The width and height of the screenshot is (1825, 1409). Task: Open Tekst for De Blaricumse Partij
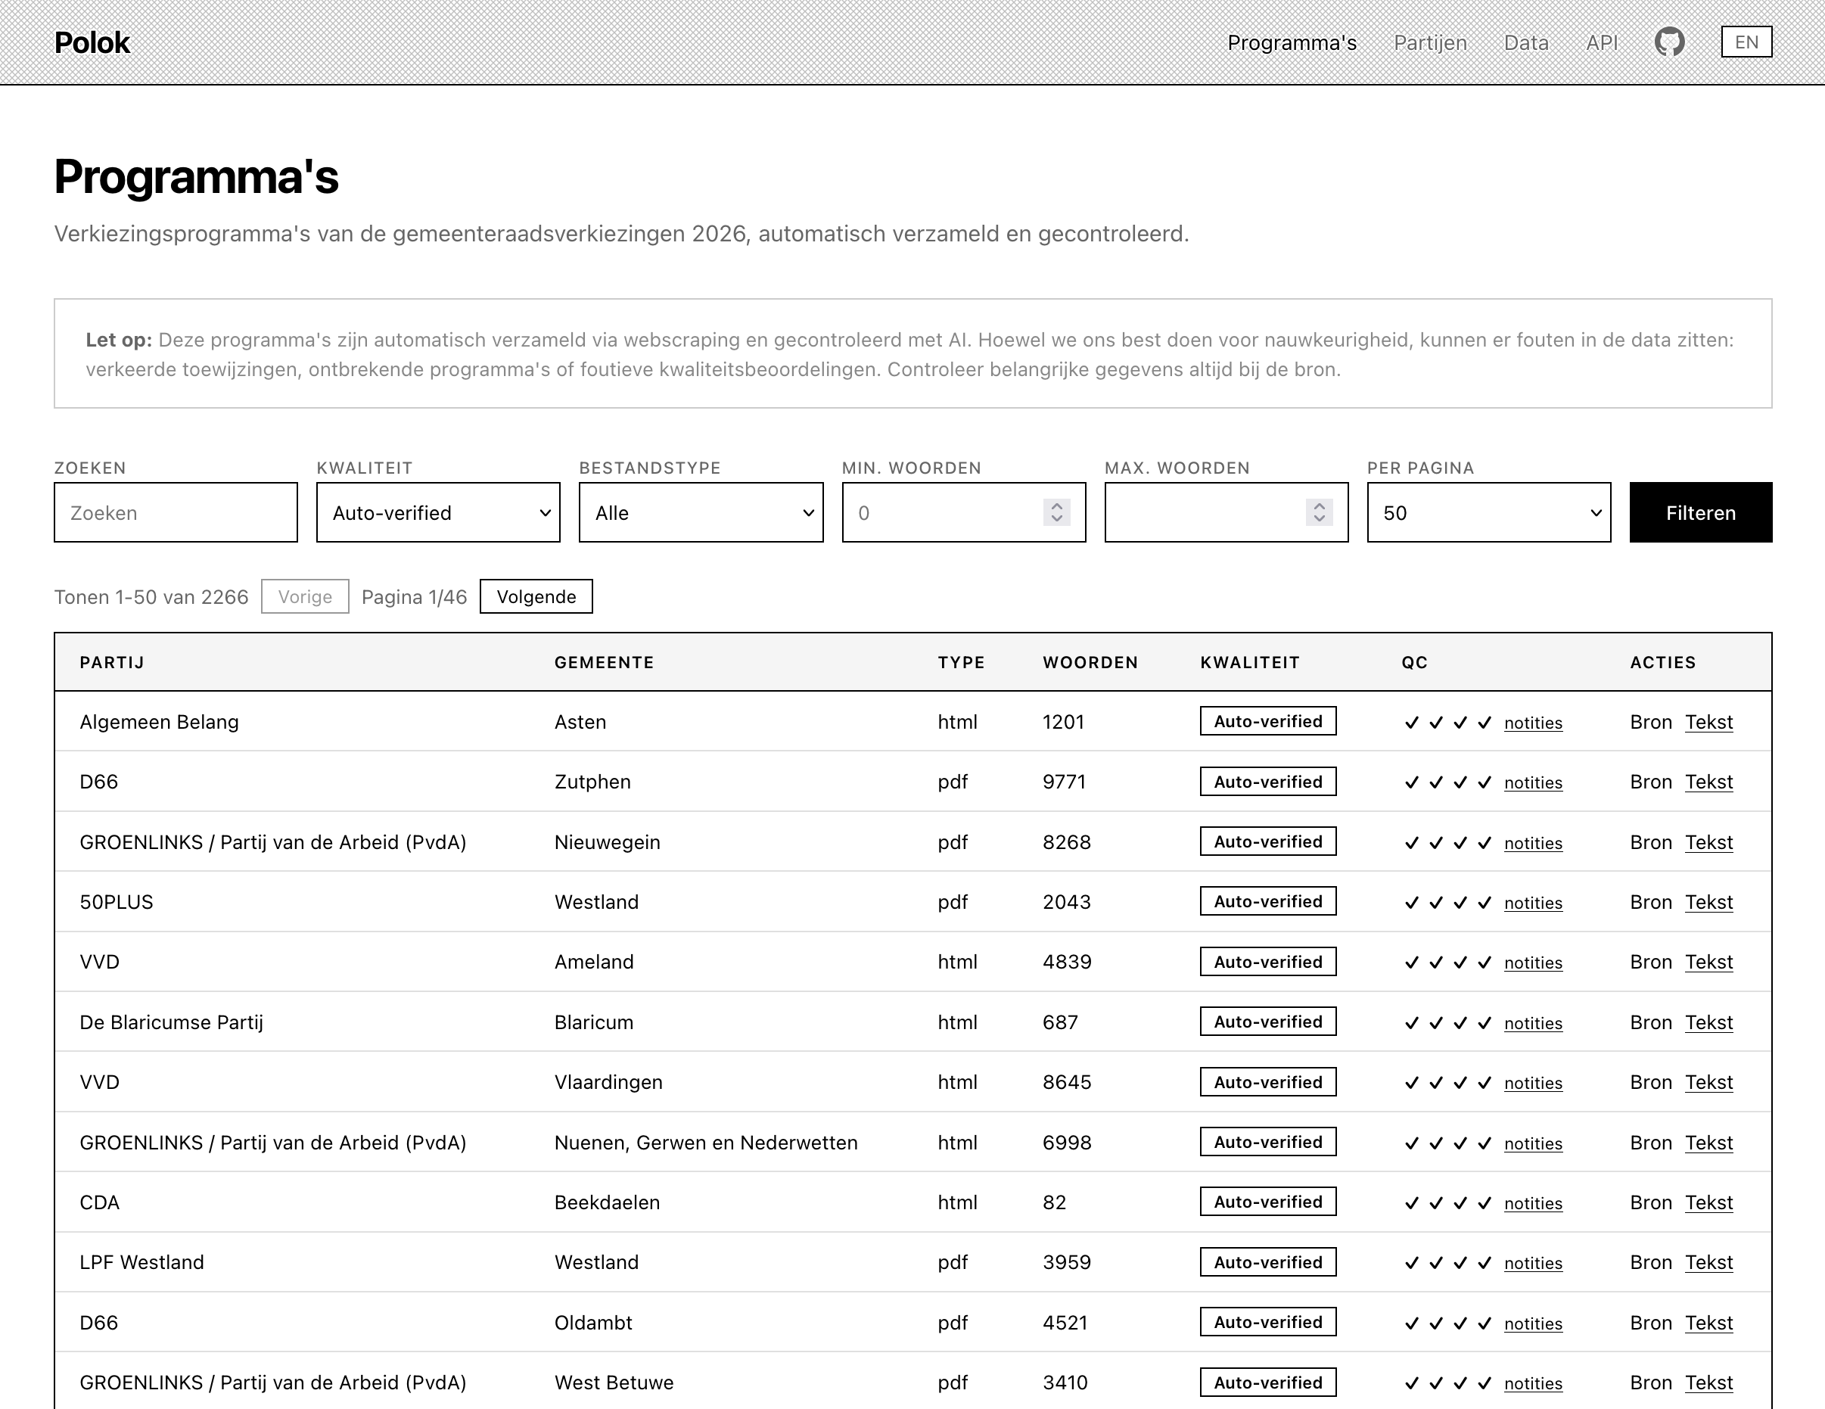[x=1708, y=1022]
